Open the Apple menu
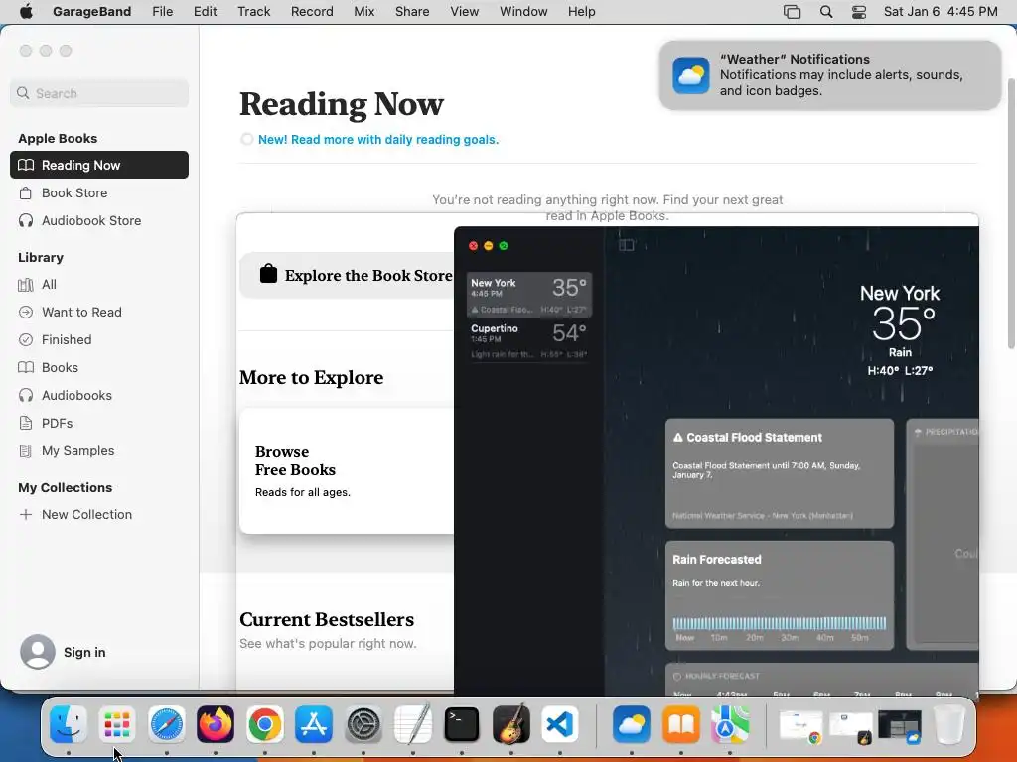Image resolution: width=1017 pixels, height=762 pixels. tap(26, 12)
